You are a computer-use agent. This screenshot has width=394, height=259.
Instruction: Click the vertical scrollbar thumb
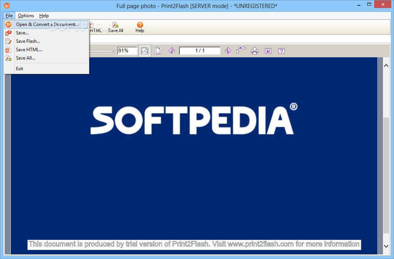pos(386,175)
